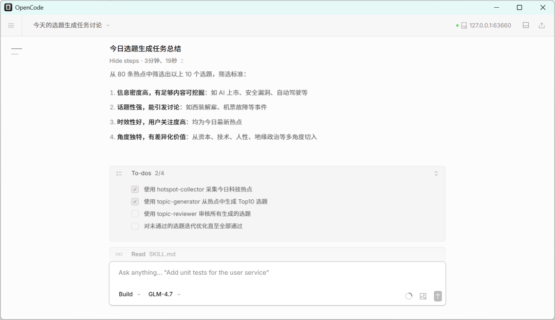This screenshot has width=555, height=320.
Task: Select the To-dos checklist icon
Action: [119, 173]
